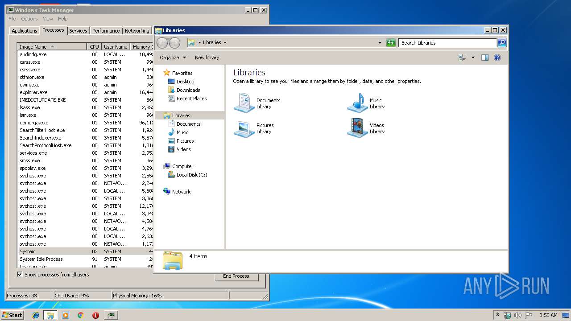Open the Videos library icon
The height and width of the screenshot is (321, 571).
click(358, 128)
